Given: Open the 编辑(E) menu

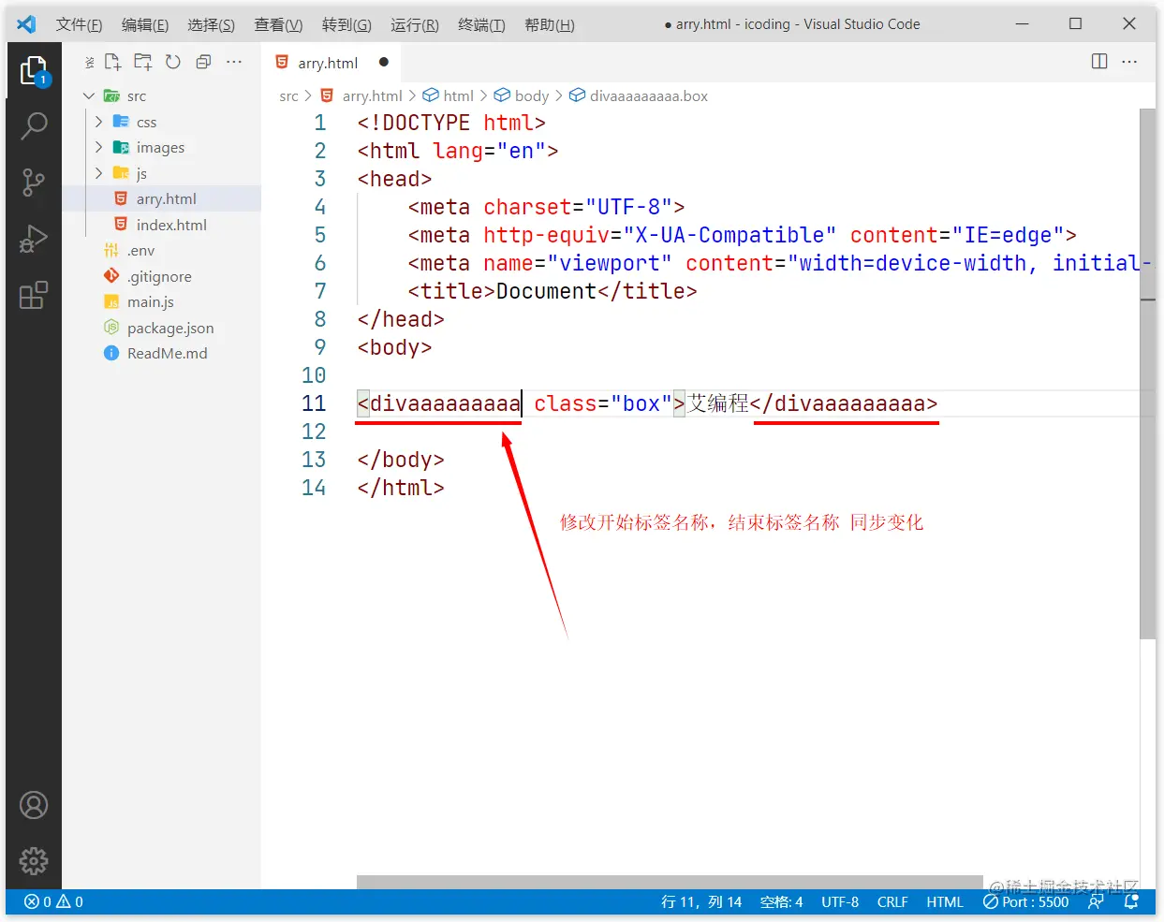Looking at the screenshot, I should [145, 24].
